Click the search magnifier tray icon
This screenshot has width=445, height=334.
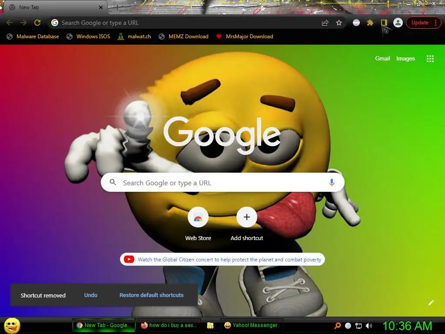point(337,325)
